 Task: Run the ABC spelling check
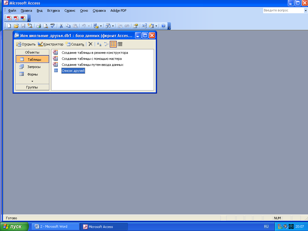click(52, 26)
